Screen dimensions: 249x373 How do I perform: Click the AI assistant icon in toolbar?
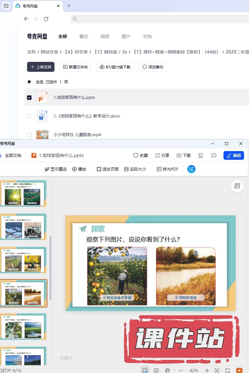[x=191, y=169]
